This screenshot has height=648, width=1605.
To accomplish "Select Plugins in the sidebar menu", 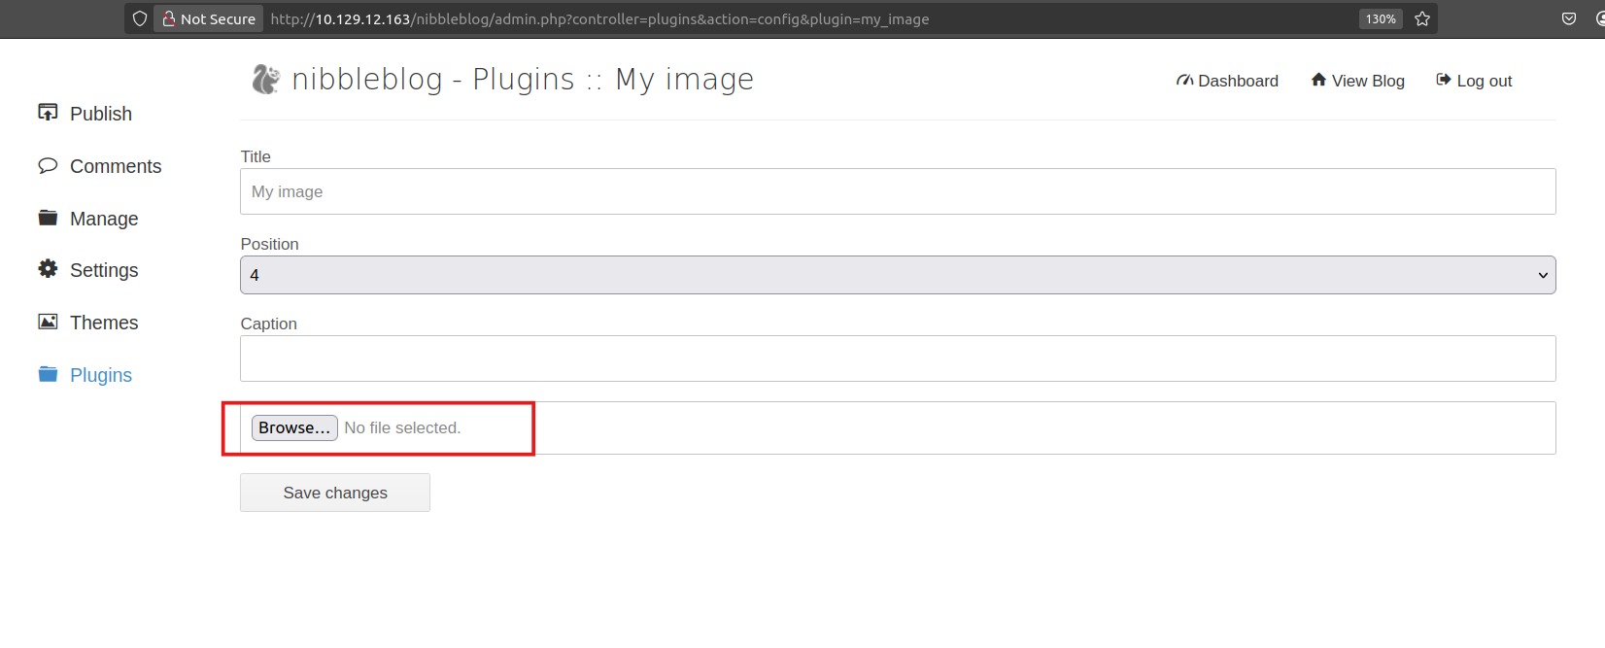I will [x=100, y=375].
